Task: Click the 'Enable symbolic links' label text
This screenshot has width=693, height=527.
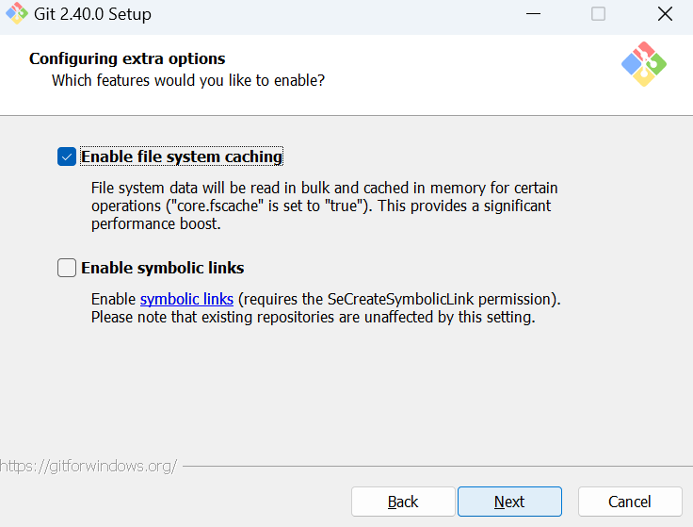Action: click(x=163, y=268)
